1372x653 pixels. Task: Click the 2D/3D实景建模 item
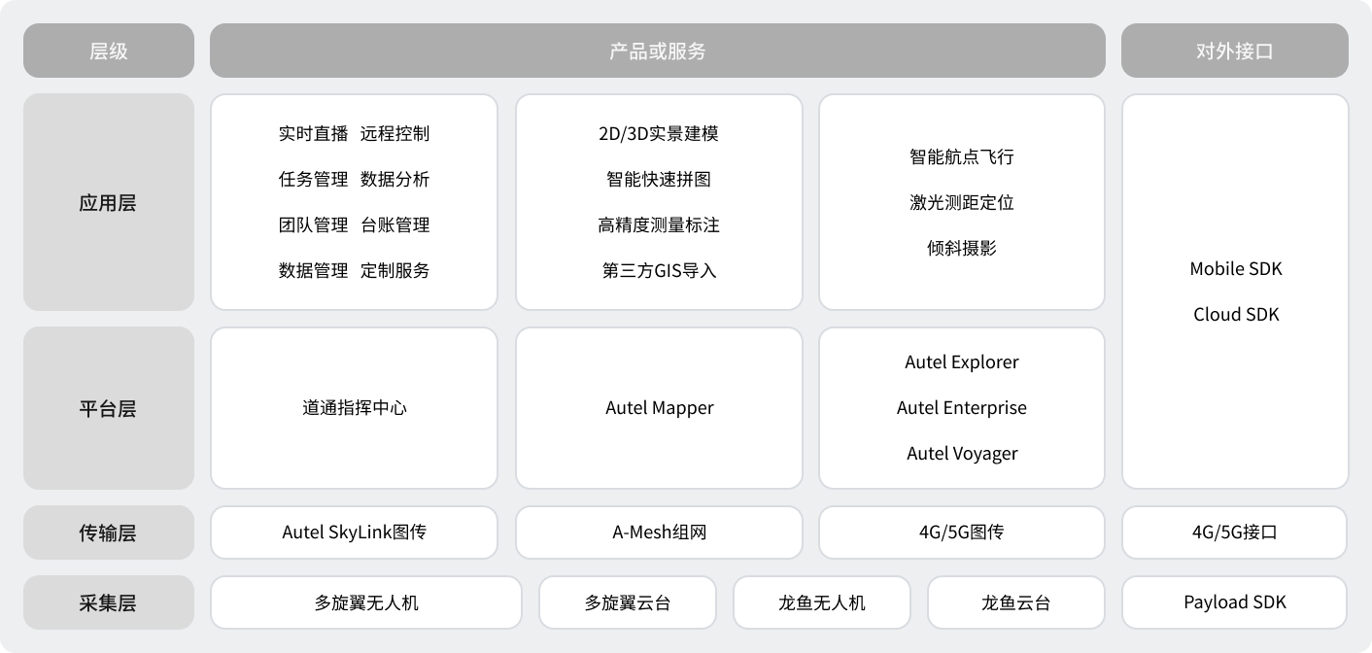659,134
